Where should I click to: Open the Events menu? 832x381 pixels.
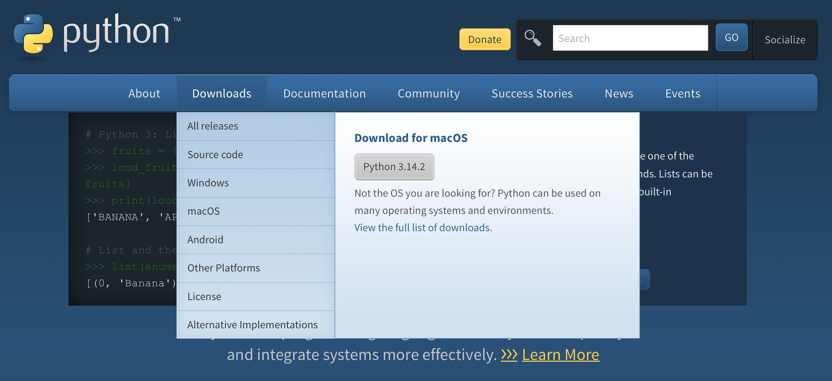coord(683,93)
